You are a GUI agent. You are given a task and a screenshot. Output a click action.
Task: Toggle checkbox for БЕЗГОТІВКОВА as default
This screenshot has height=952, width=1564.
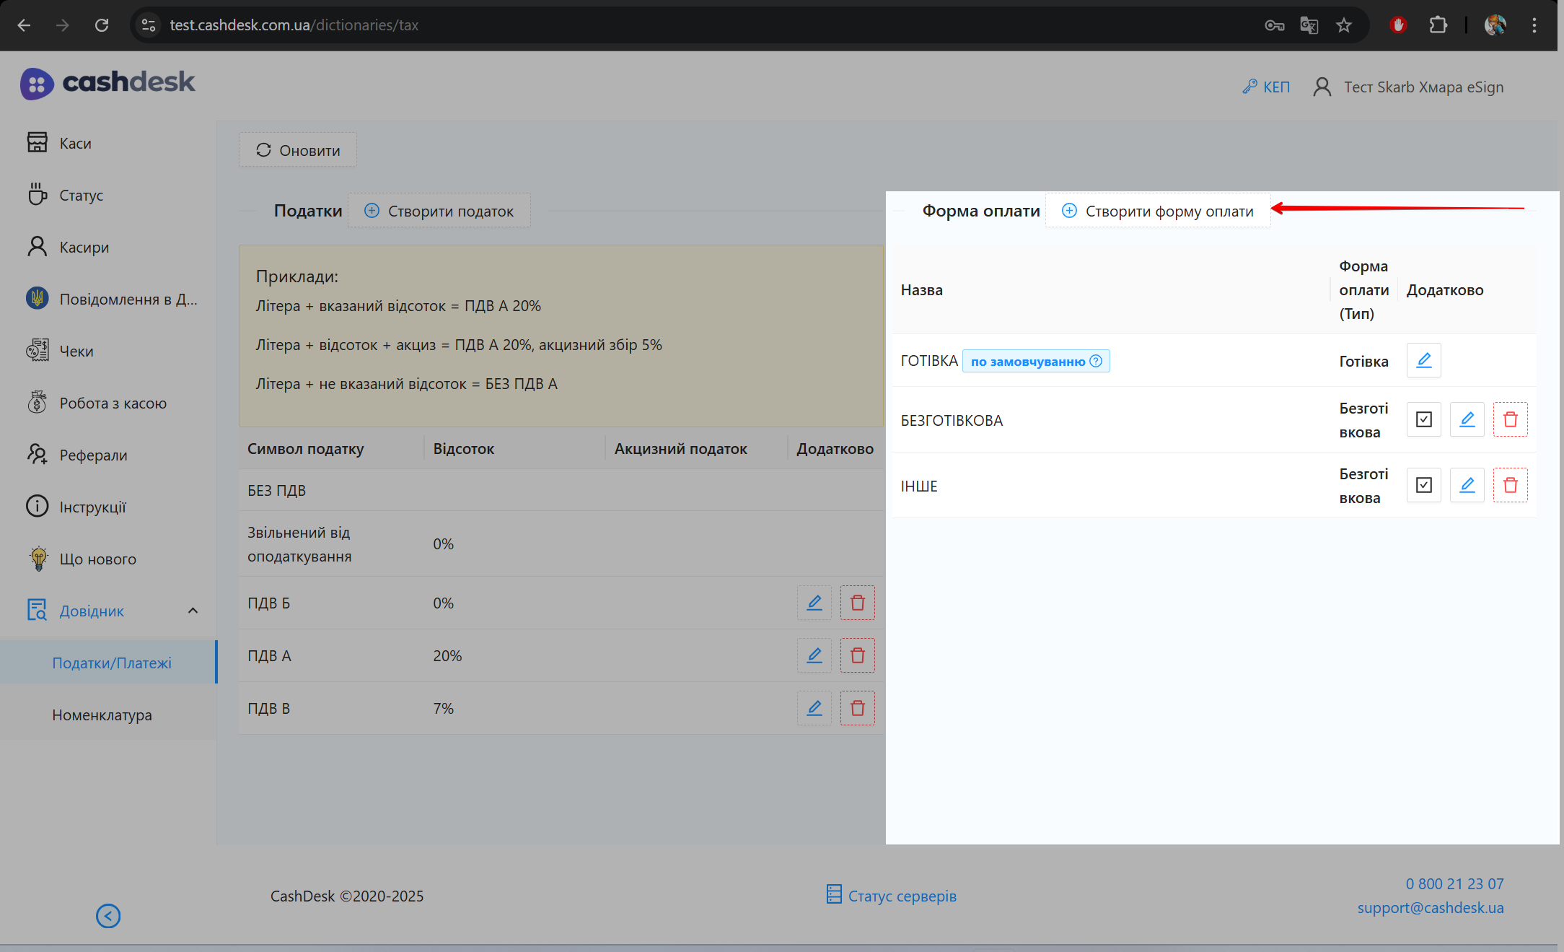1423,419
